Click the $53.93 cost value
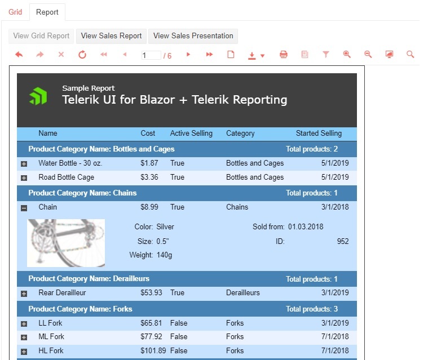428x360 pixels. 151,292
